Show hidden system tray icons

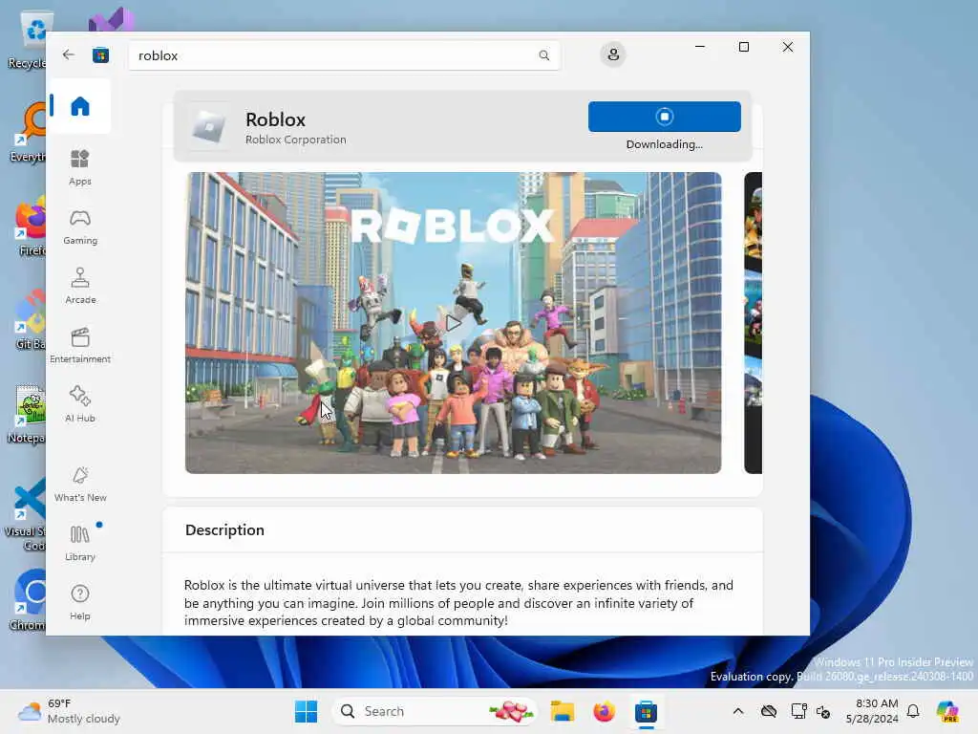tap(738, 711)
